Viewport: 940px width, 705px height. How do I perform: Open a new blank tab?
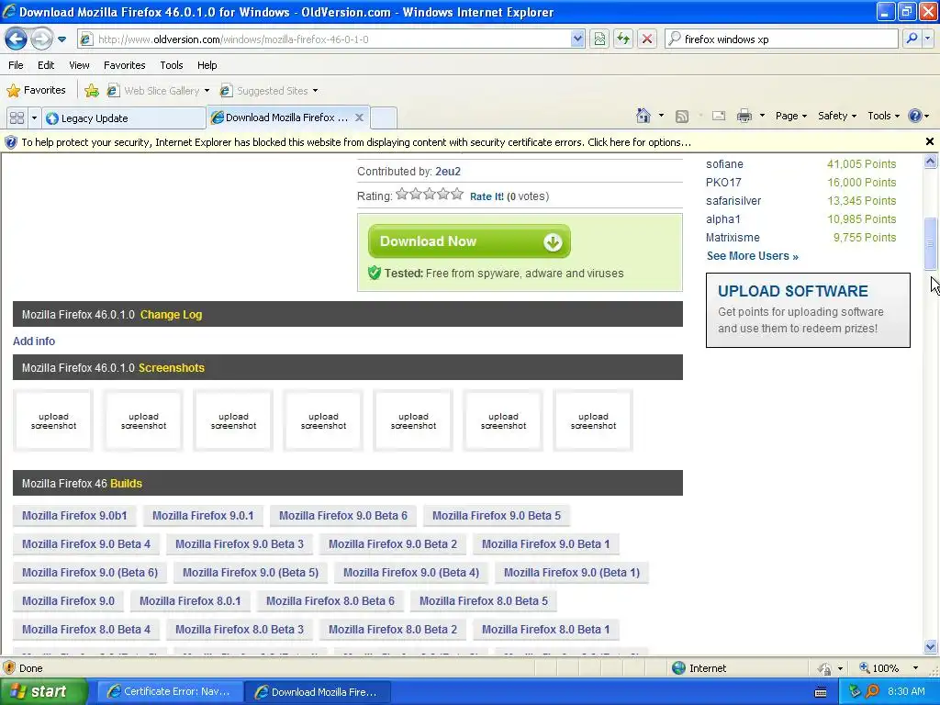pyautogui.click(x=384, y=118)
